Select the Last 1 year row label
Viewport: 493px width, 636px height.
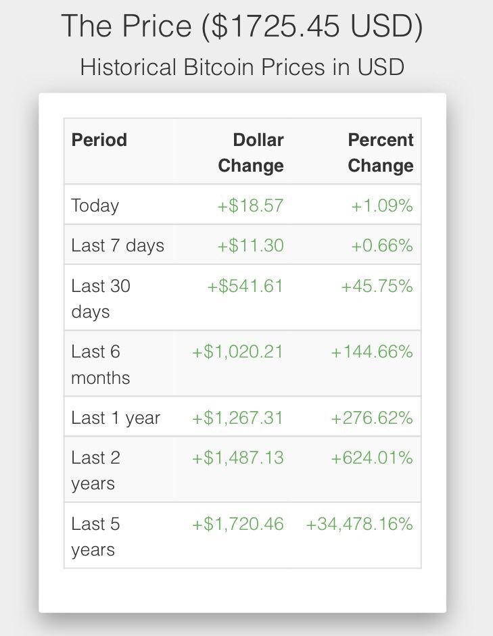(x=116, y=418)
